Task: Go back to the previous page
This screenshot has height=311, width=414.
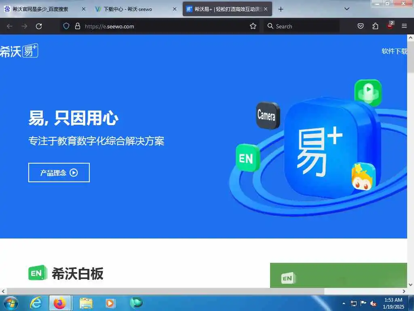Action: click(10, 26)
